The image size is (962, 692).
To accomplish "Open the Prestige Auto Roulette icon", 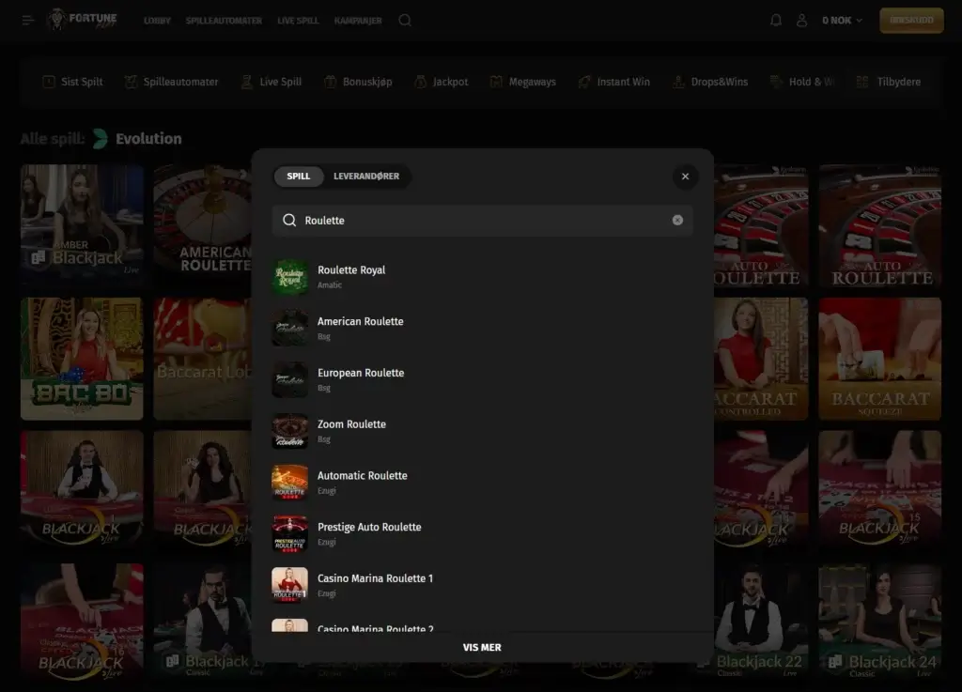I will 289,534.
